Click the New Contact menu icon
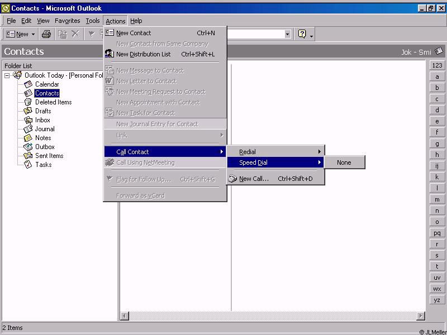Image resolution: width=447 pixels, height=335 pixels. pyautogui.click(x=110, y=32)
